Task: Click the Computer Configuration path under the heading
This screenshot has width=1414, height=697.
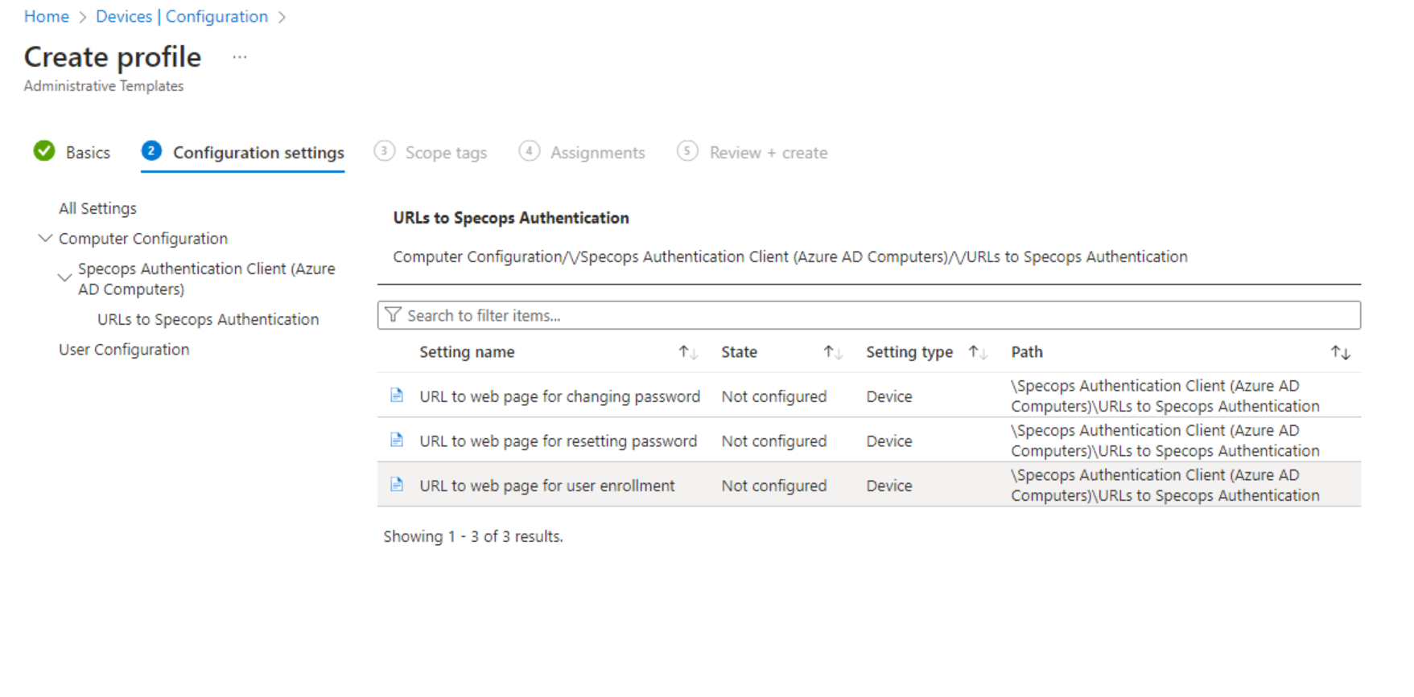Action: point(790,256)
